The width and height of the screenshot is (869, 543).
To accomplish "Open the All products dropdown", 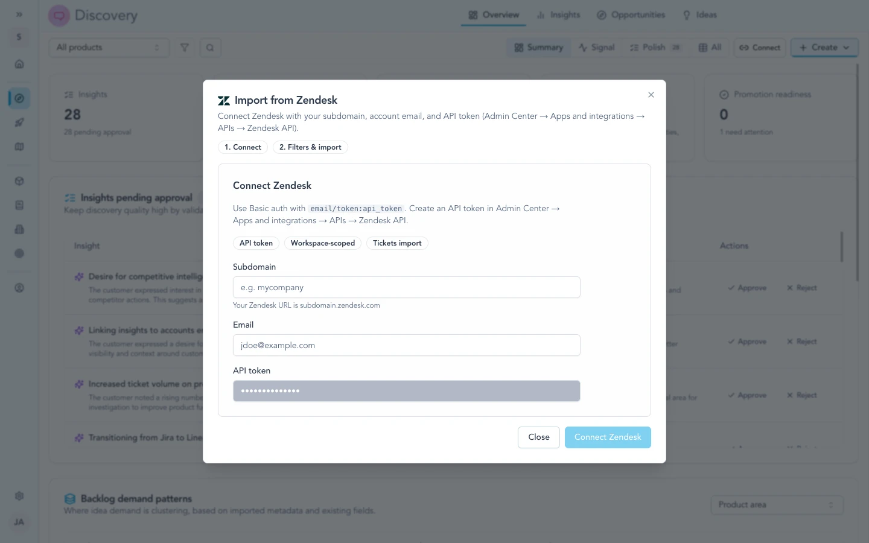I will (x=109, y=47).
